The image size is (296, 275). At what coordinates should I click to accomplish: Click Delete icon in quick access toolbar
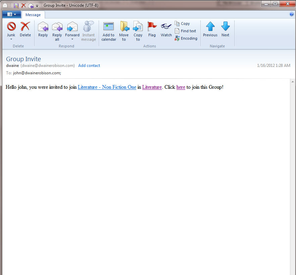click(23, 5)
